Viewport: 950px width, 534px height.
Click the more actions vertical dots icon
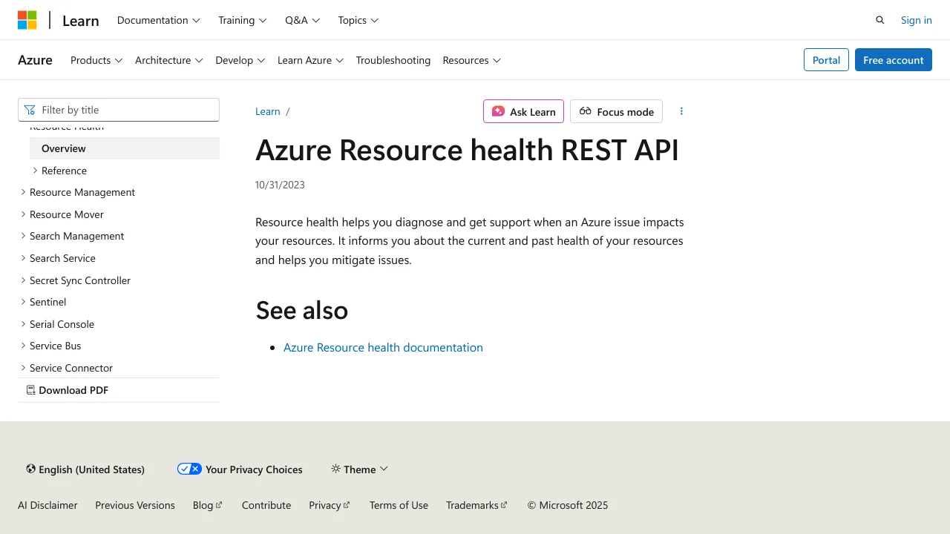pyautogui.click(x=681, y=111)
